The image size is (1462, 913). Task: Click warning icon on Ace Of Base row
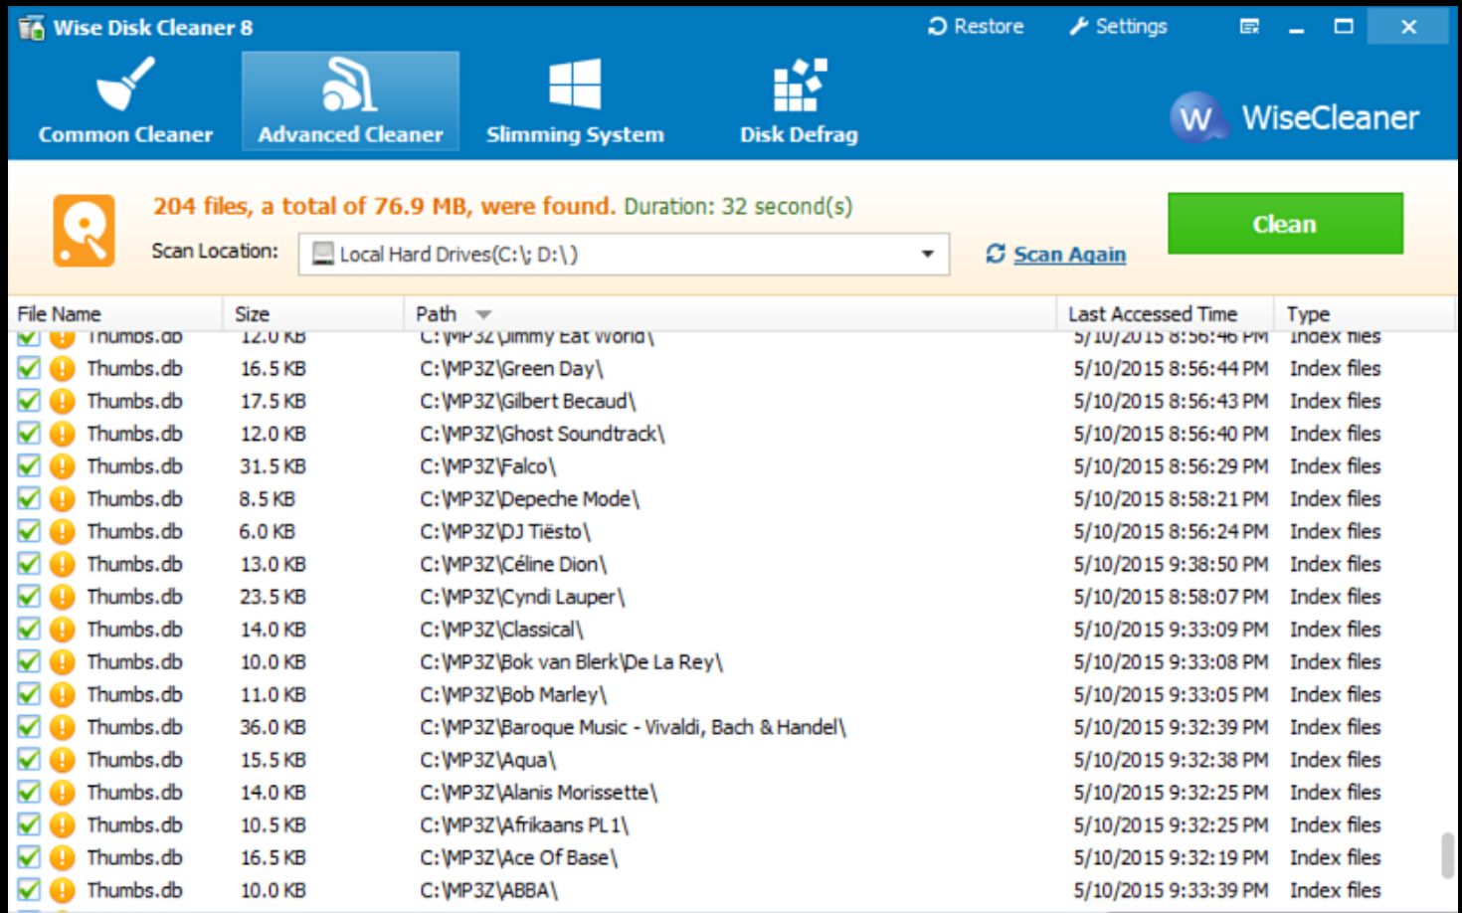[63, 857]
